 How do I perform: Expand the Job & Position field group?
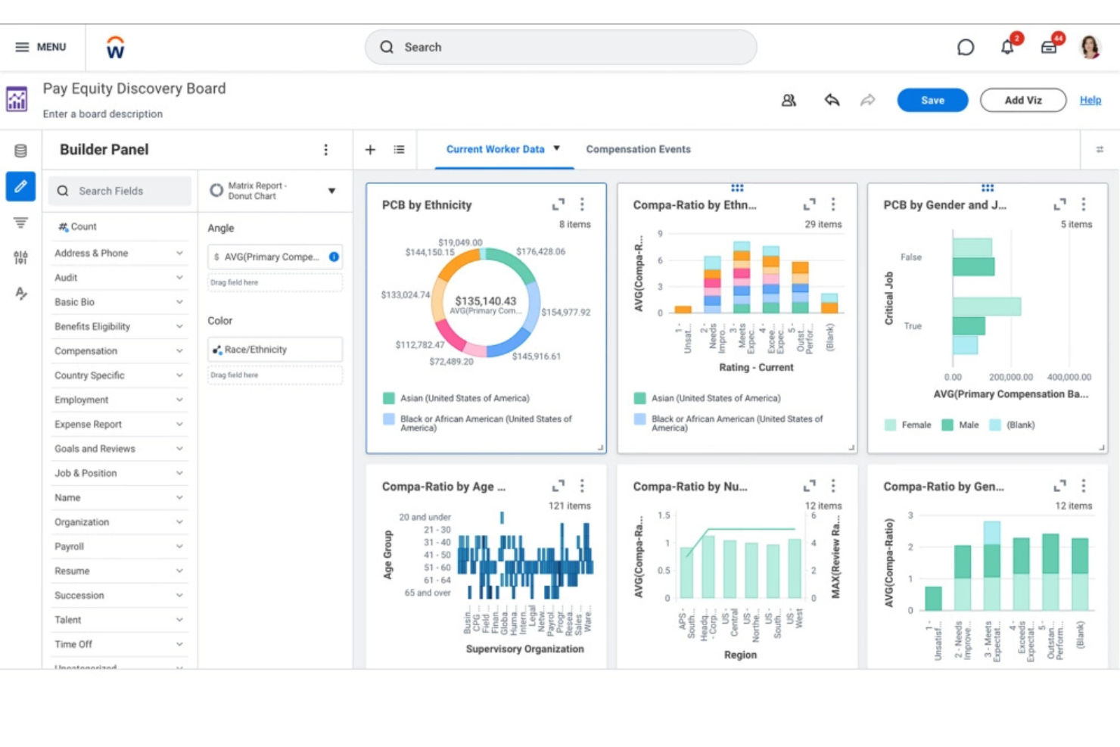119,473
